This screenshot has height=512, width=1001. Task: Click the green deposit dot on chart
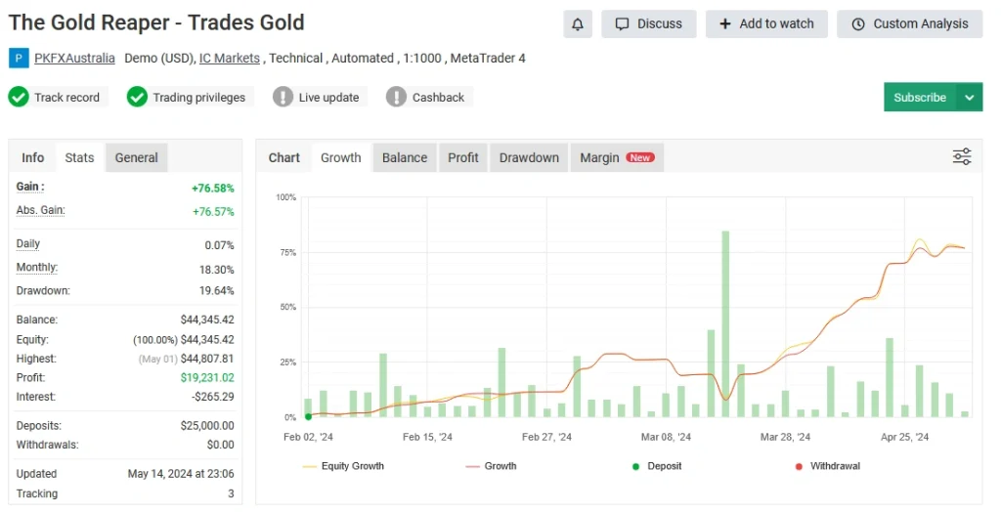(308, 417)
